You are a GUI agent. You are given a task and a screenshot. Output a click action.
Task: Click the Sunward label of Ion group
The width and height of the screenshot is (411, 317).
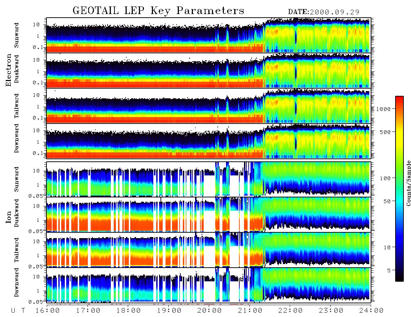(17, 179)
